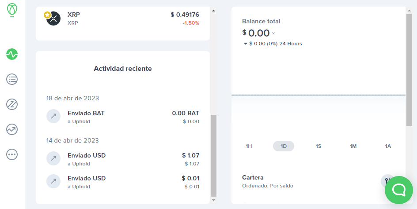Expand the total balance currency chevron
This screenshot has height=209, width=417.
(273, 33)
